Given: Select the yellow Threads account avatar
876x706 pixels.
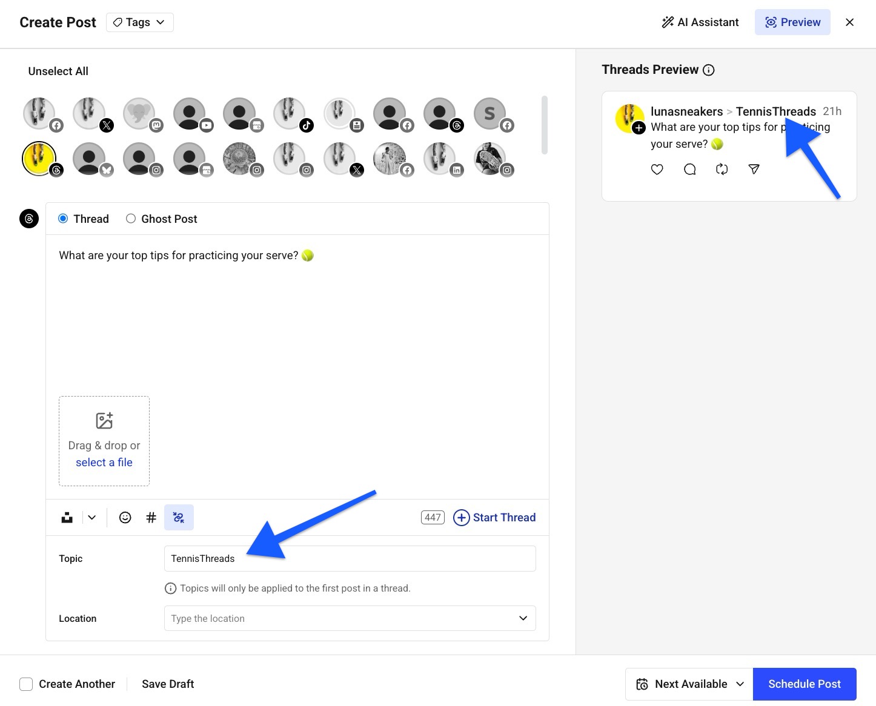Looking at the screenshot, I should (x=39, y=159).
